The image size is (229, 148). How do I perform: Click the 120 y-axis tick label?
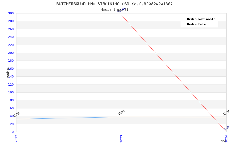(x=11, y=84)
